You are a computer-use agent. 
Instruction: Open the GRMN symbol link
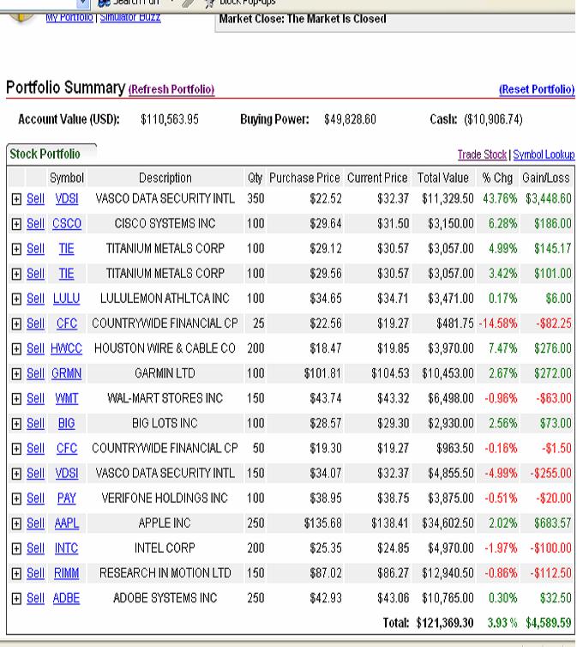click(66, 373)
